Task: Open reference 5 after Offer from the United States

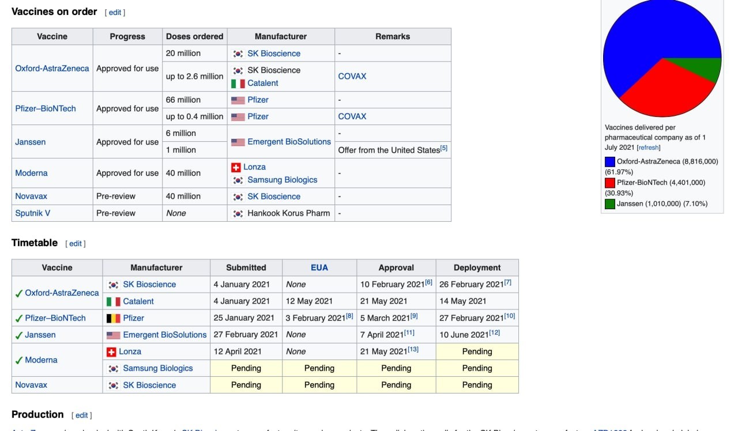Action: [x=444, y=148]
